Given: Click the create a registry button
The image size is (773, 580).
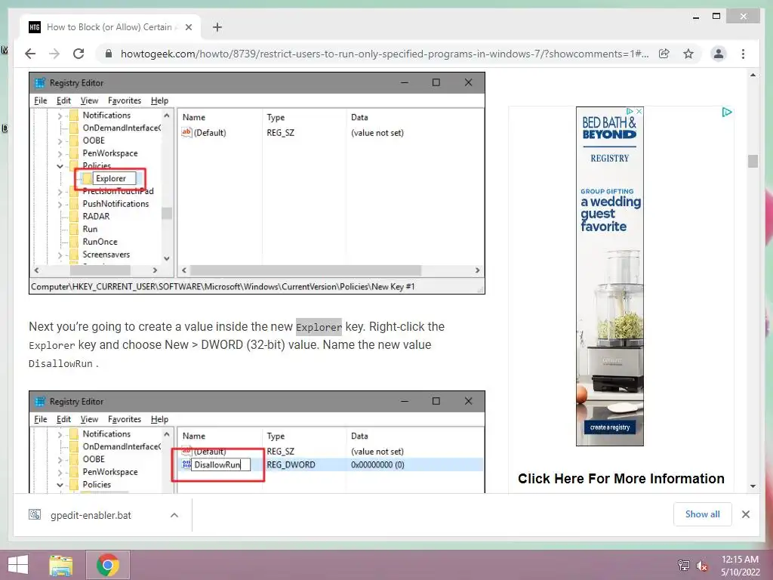Looking at the screenshot, I should tap(610, 427).
